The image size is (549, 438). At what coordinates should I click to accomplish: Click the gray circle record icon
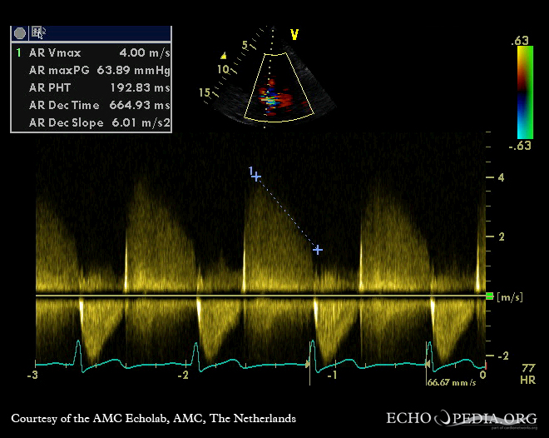(x=19, y=32)
